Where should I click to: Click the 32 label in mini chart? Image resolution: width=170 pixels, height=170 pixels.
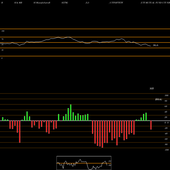click(109, 165)
